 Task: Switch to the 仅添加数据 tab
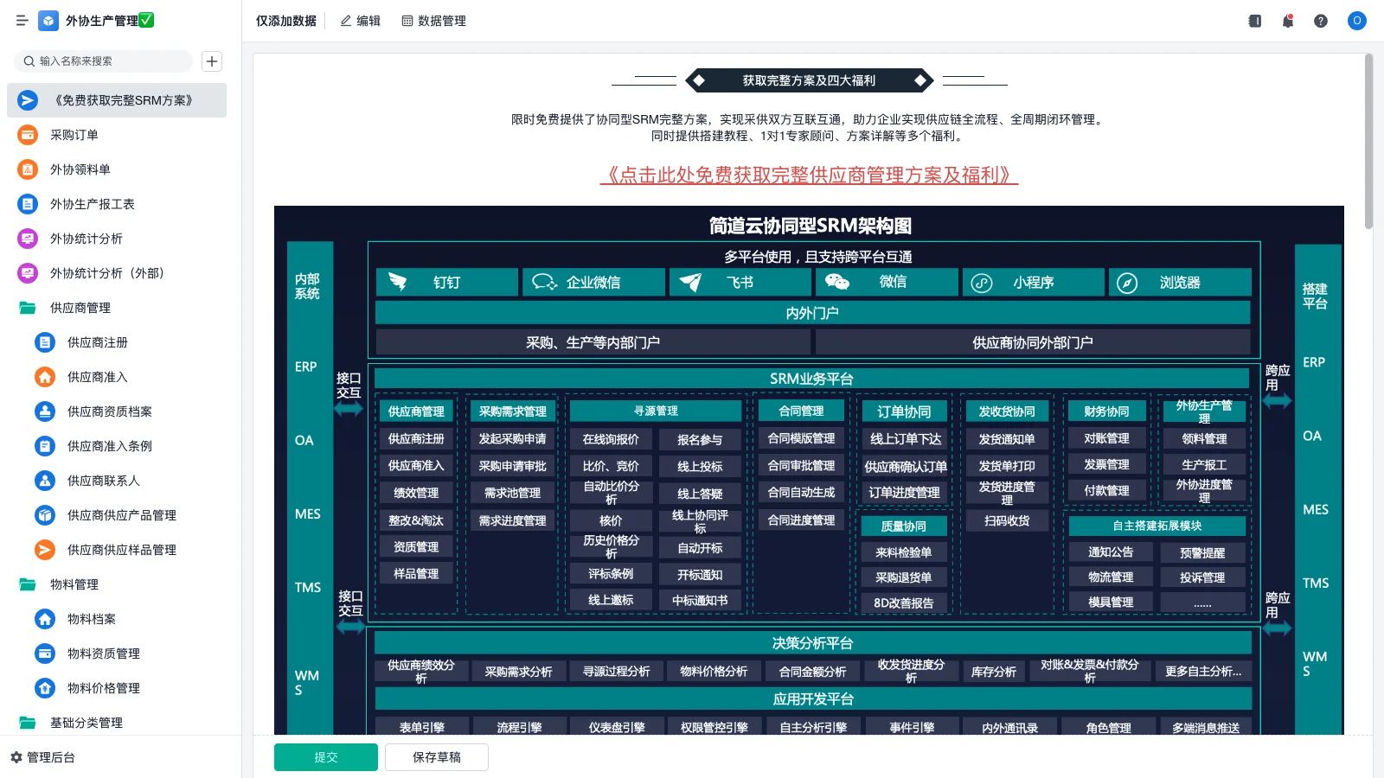tap(285, 21)
